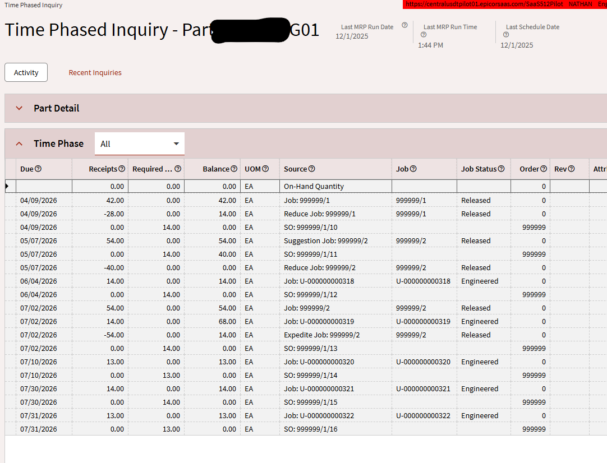Screen dimensions: 607x463
Task: Click balance value 40.00
Action: (x=227, y=254)
